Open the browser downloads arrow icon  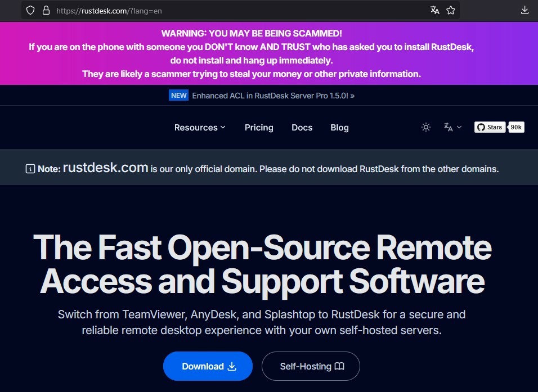[524, 10]
